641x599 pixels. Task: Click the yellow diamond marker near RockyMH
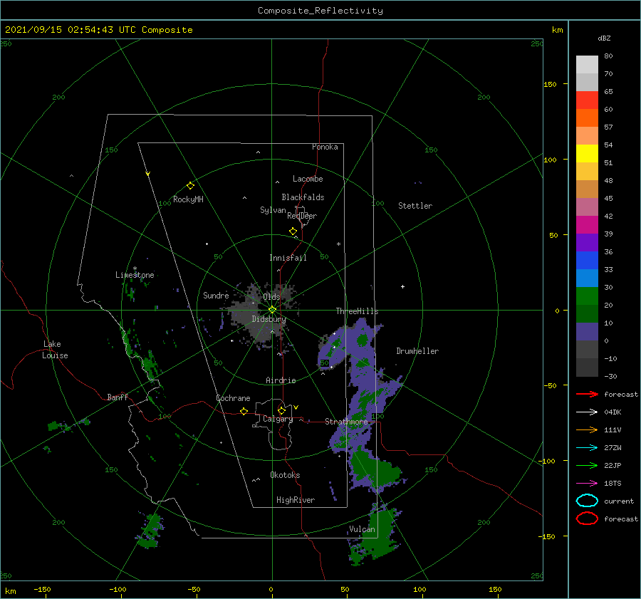(x=190, y=186)
